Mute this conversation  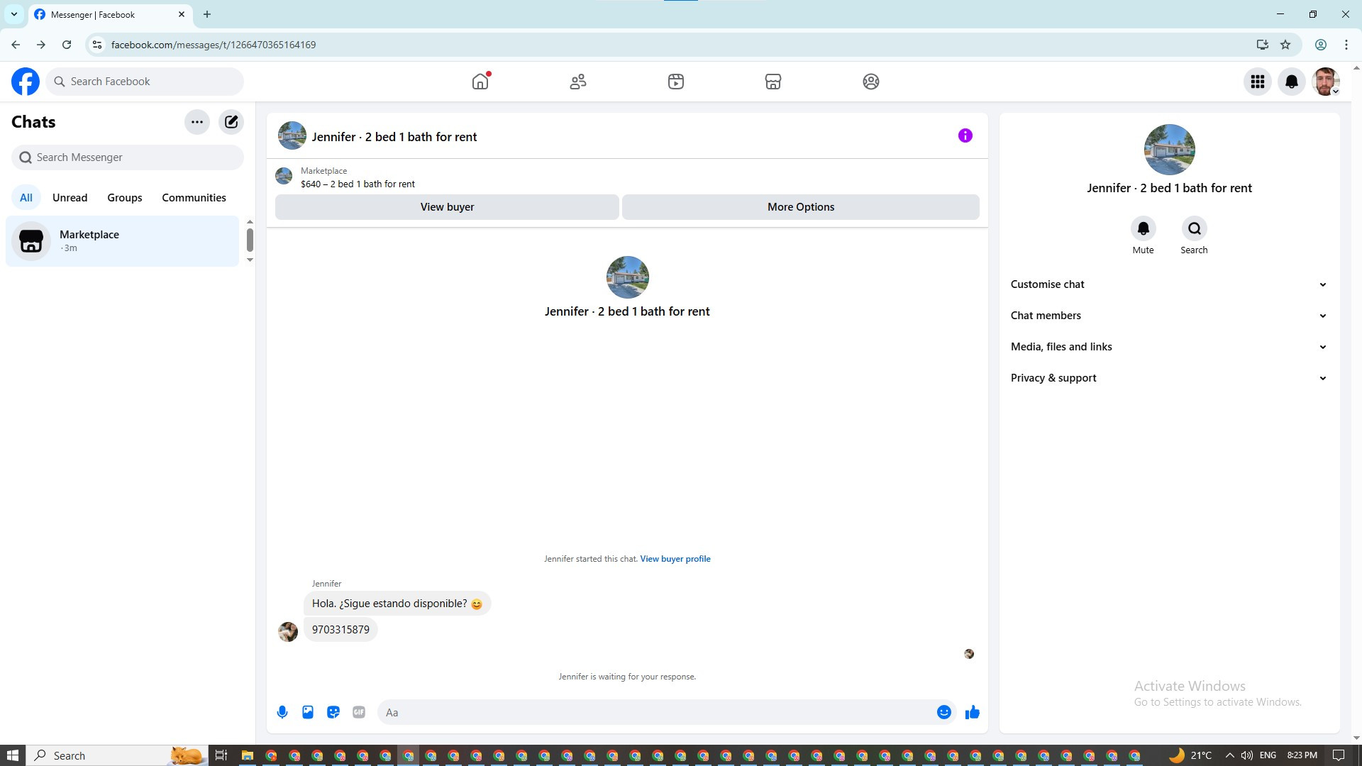(1143, 235)
